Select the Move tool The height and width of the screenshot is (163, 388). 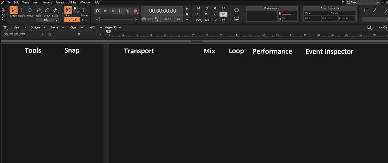pos(30,12)
